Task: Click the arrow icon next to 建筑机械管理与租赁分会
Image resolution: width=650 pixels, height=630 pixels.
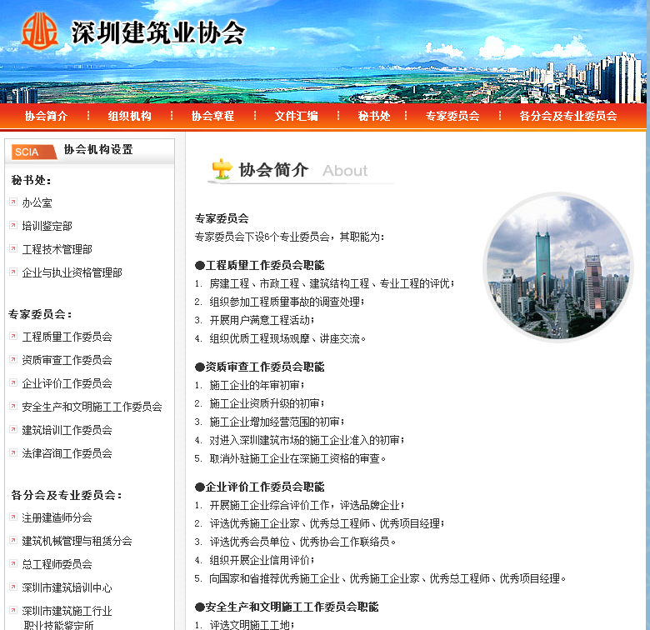Action: pyautogui.click(x=13, y=540)
